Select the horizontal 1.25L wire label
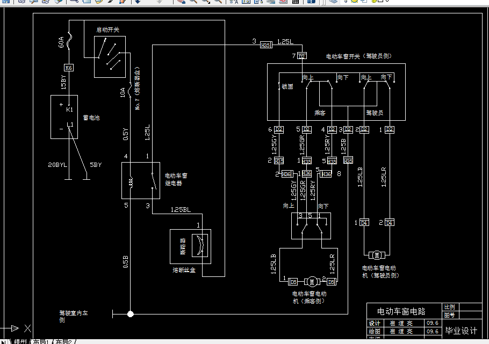 click(285, 41)
